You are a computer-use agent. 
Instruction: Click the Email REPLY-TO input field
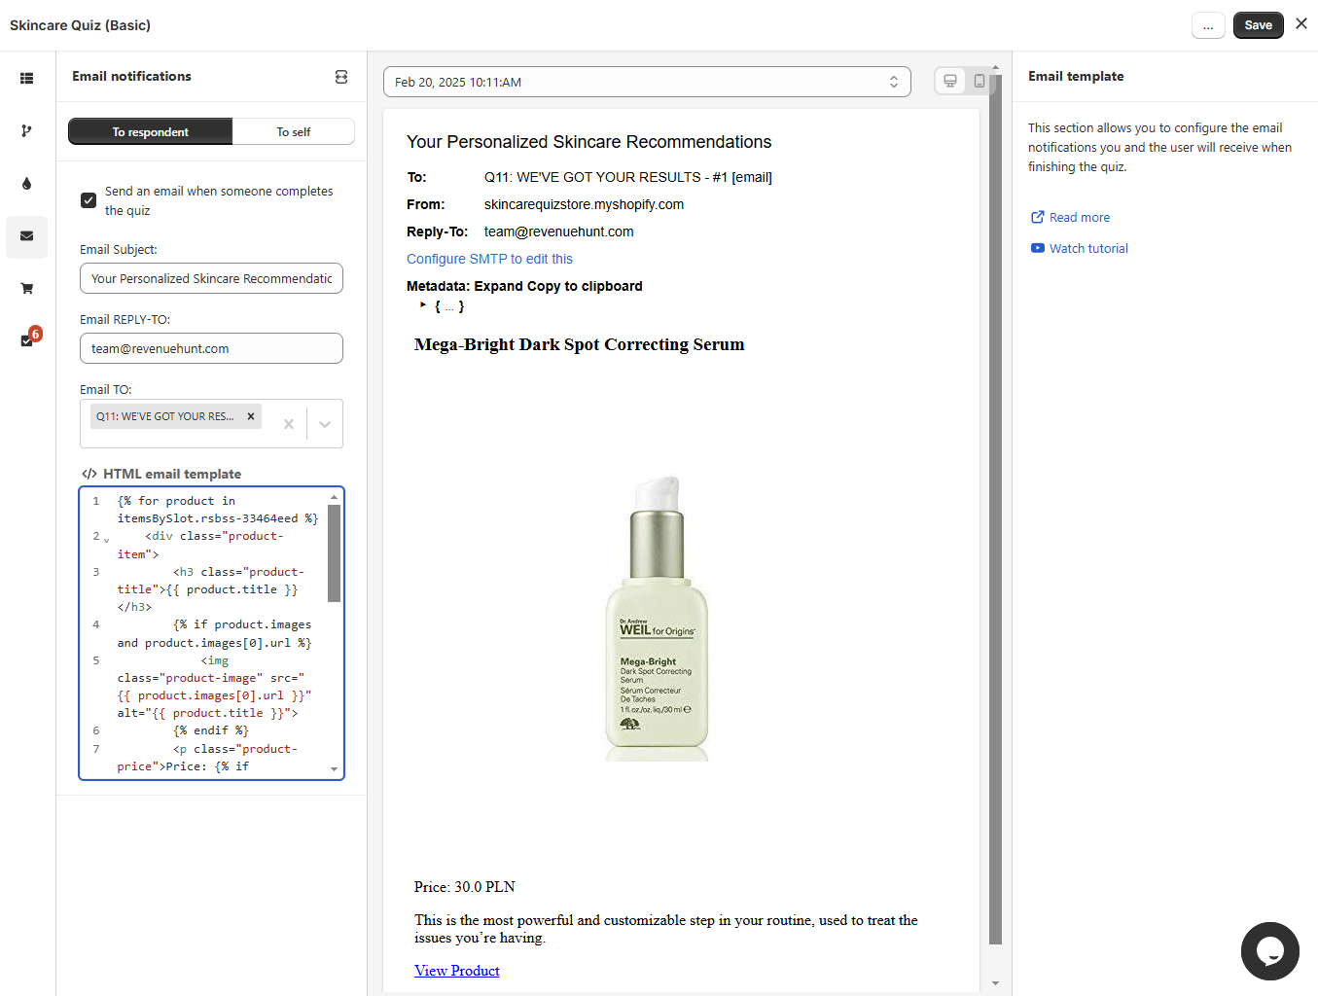(x=211, y=348)
